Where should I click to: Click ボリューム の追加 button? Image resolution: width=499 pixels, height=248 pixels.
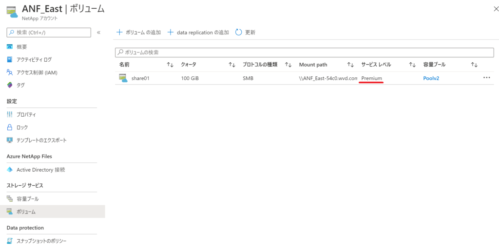click(139, 32)
